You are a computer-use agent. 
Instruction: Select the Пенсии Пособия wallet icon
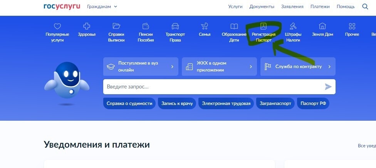point(146,26)
